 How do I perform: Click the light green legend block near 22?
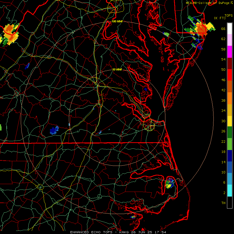point(230,144)
